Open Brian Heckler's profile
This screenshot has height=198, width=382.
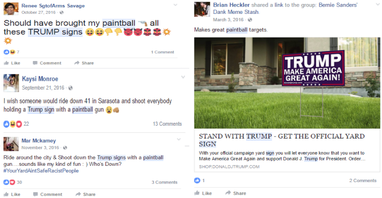point(231,5)
